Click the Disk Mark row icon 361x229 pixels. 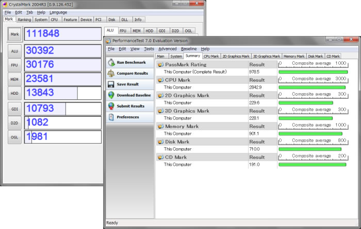pyautogui.click(x=160, y=142)
